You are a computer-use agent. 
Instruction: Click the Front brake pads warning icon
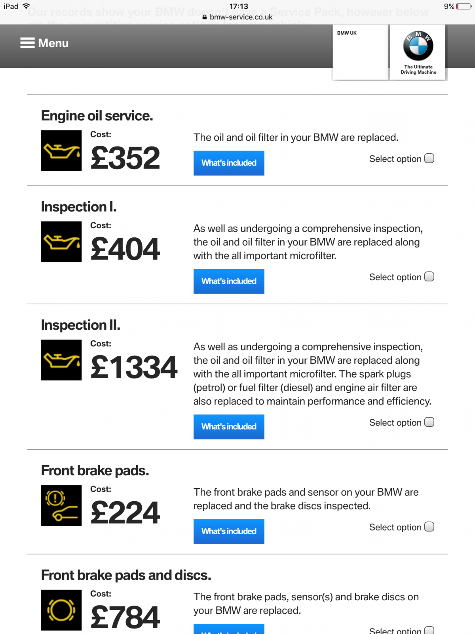[61, 505]
